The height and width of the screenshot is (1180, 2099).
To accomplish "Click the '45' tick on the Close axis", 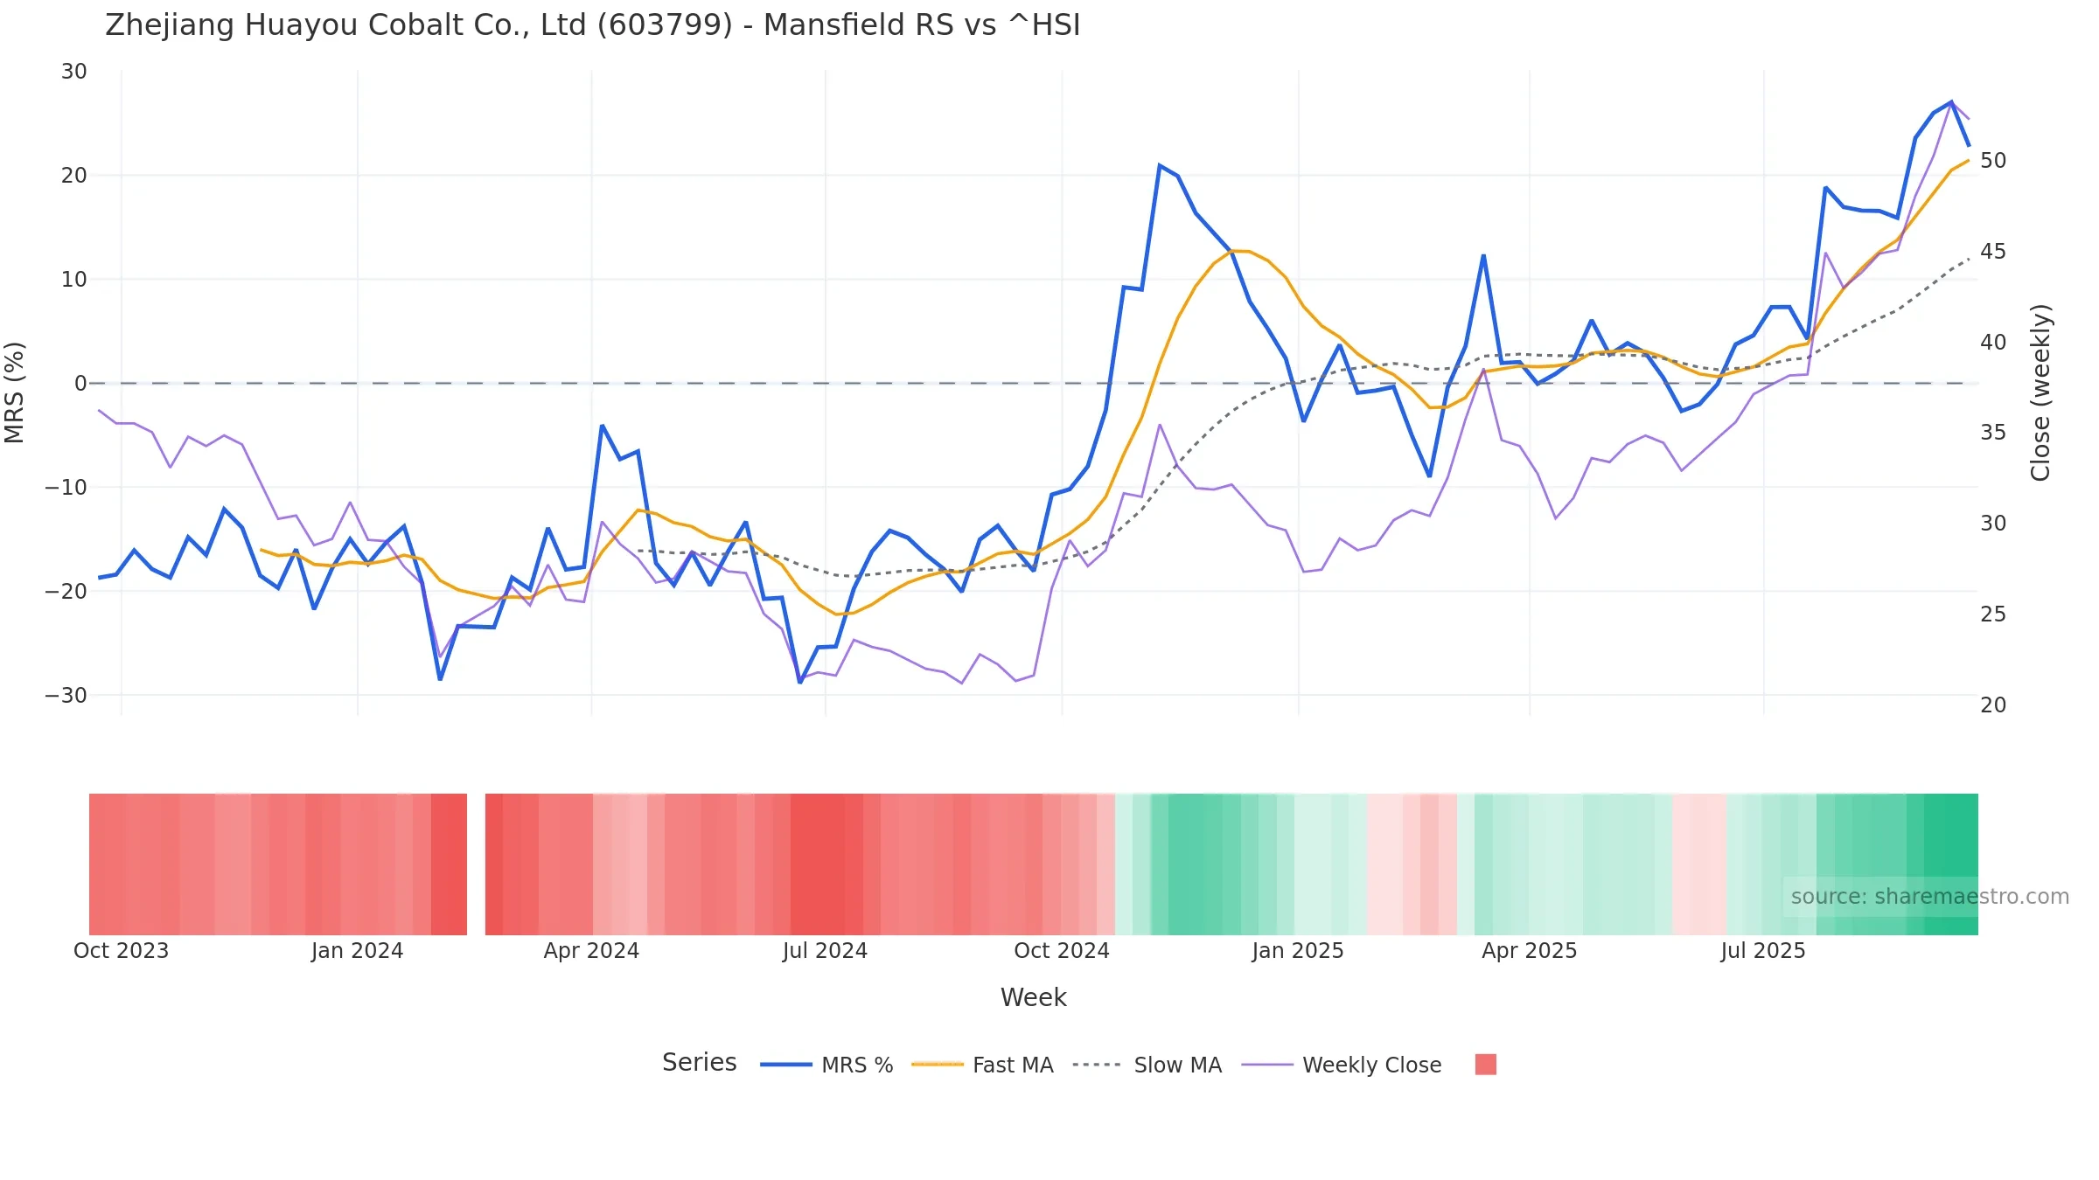I will 1993,252.
